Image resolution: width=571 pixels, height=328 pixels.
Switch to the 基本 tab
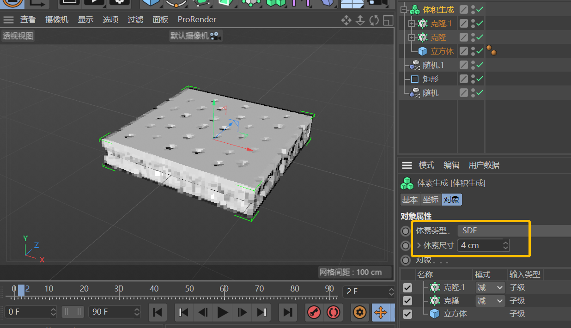point(410,200)
